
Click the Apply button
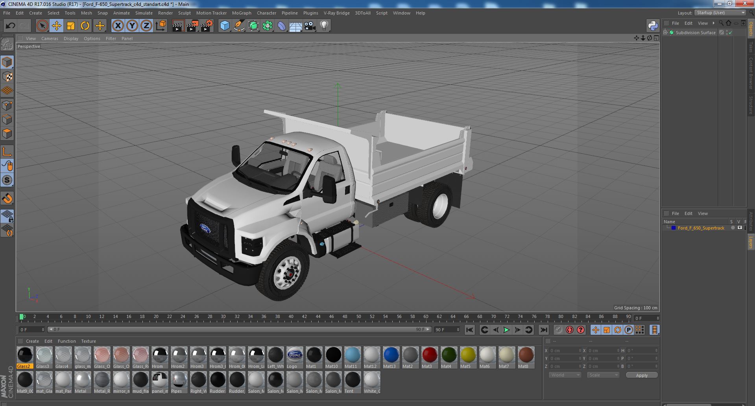tap(642, 375)
